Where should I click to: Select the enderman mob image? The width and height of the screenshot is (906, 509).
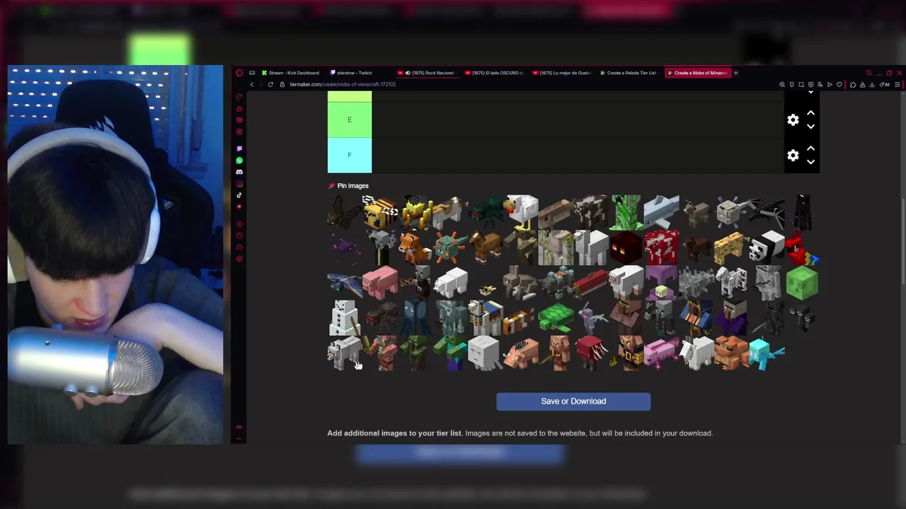pyautogui.click(x=802, y=213)
